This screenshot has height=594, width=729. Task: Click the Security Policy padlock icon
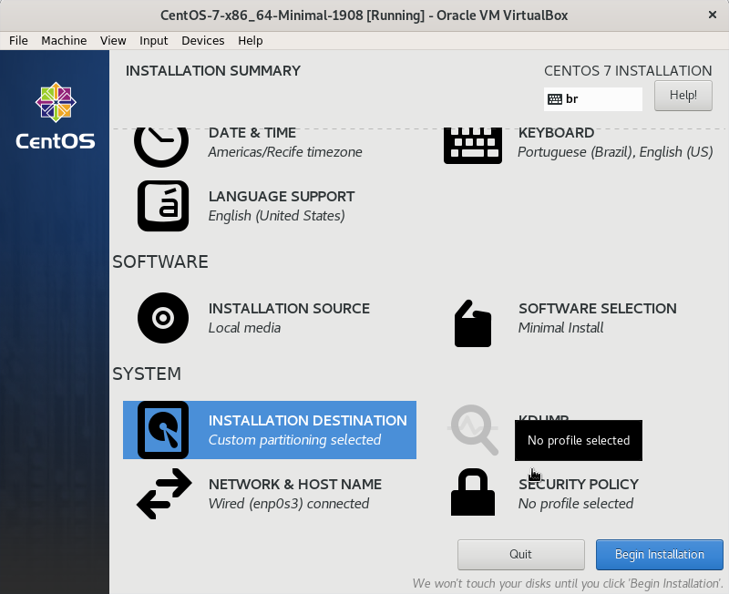[x=473, y=492]
